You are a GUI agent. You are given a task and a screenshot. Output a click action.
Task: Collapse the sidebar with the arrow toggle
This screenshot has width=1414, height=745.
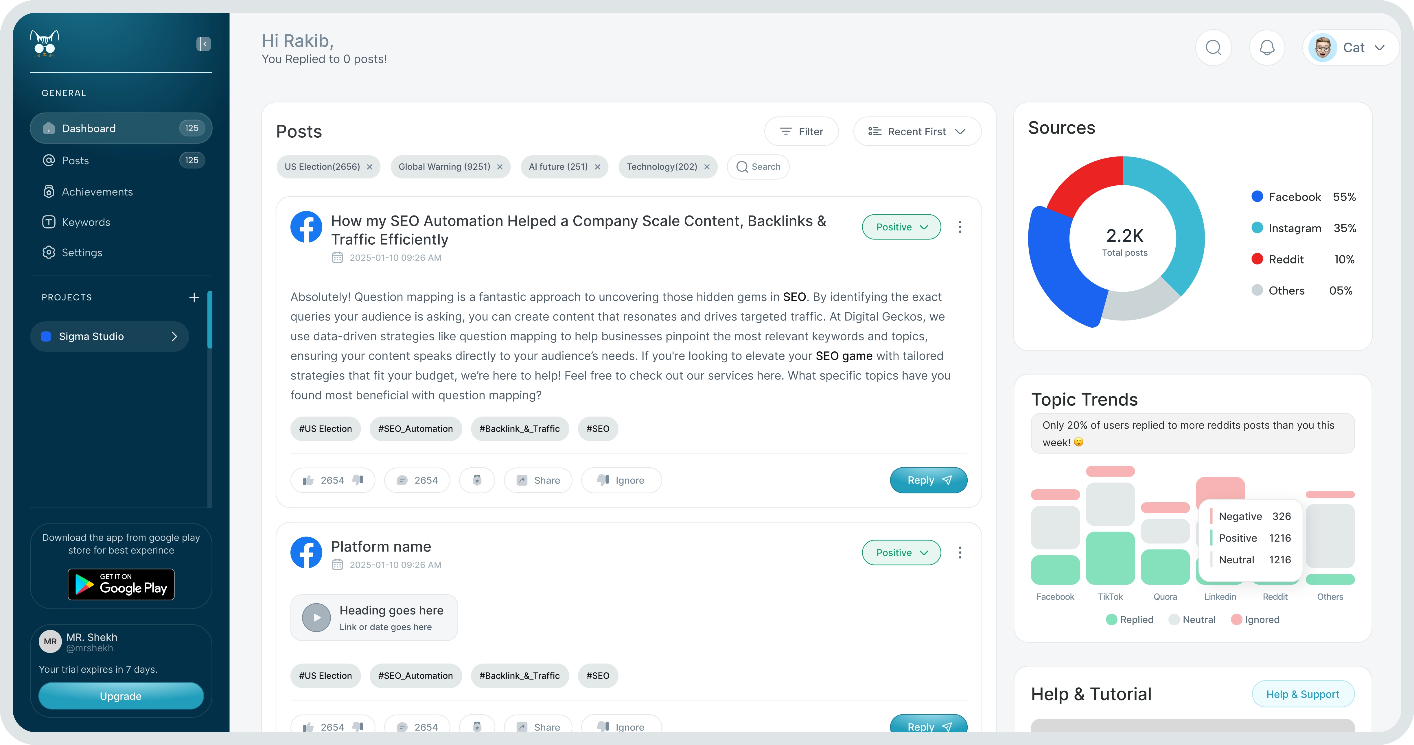point(203,44)
